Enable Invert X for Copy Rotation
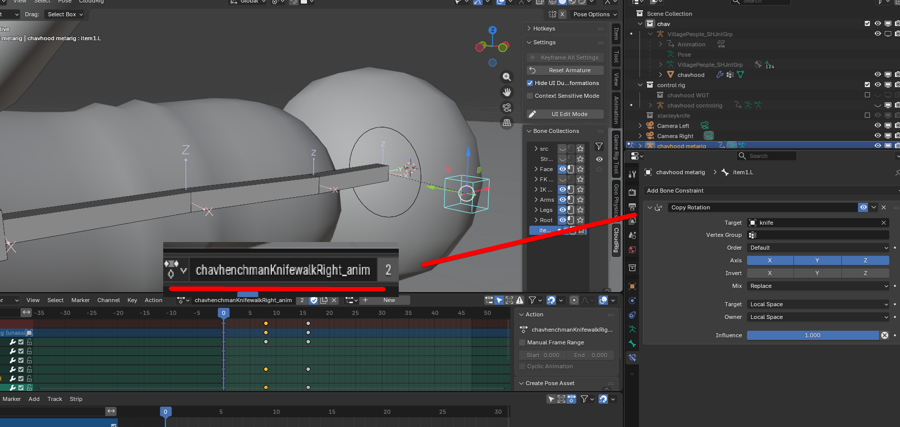This screenshot has height=427, width=900. coord(770,273)
